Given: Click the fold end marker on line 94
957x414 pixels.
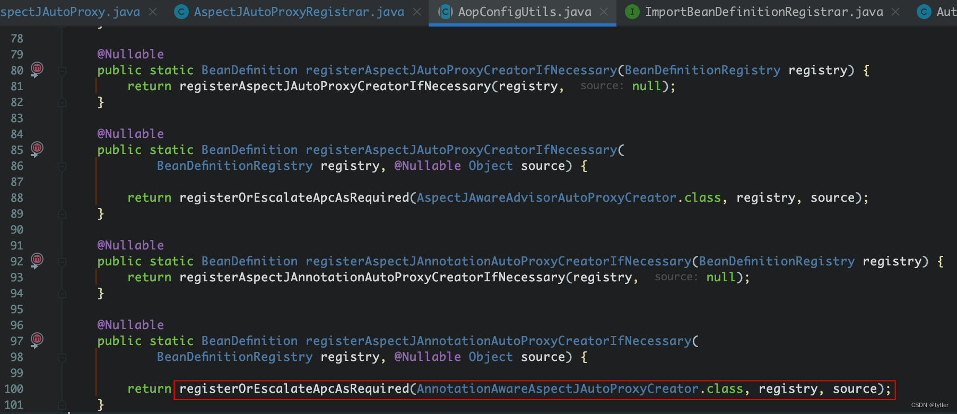Looking at the screenshot, I should pyautogui.click(x=62, y=294).
